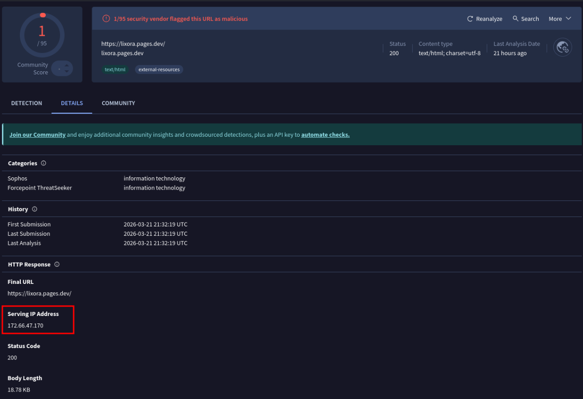The width and height of the screenshot is (583, 399).
Task: Click the Serving IP Address label
Action: pos(33,314)
